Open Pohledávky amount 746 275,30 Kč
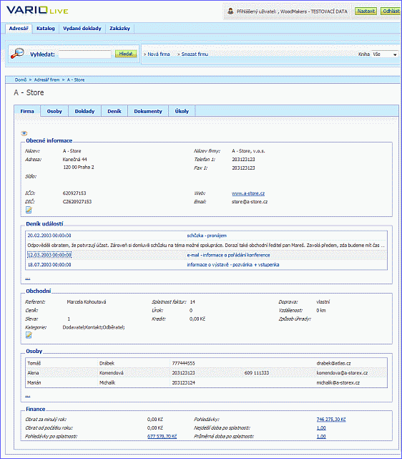402x459 pixels. click(331, 420)
